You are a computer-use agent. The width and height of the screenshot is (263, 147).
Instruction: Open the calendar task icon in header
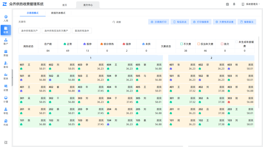(227, 4)
